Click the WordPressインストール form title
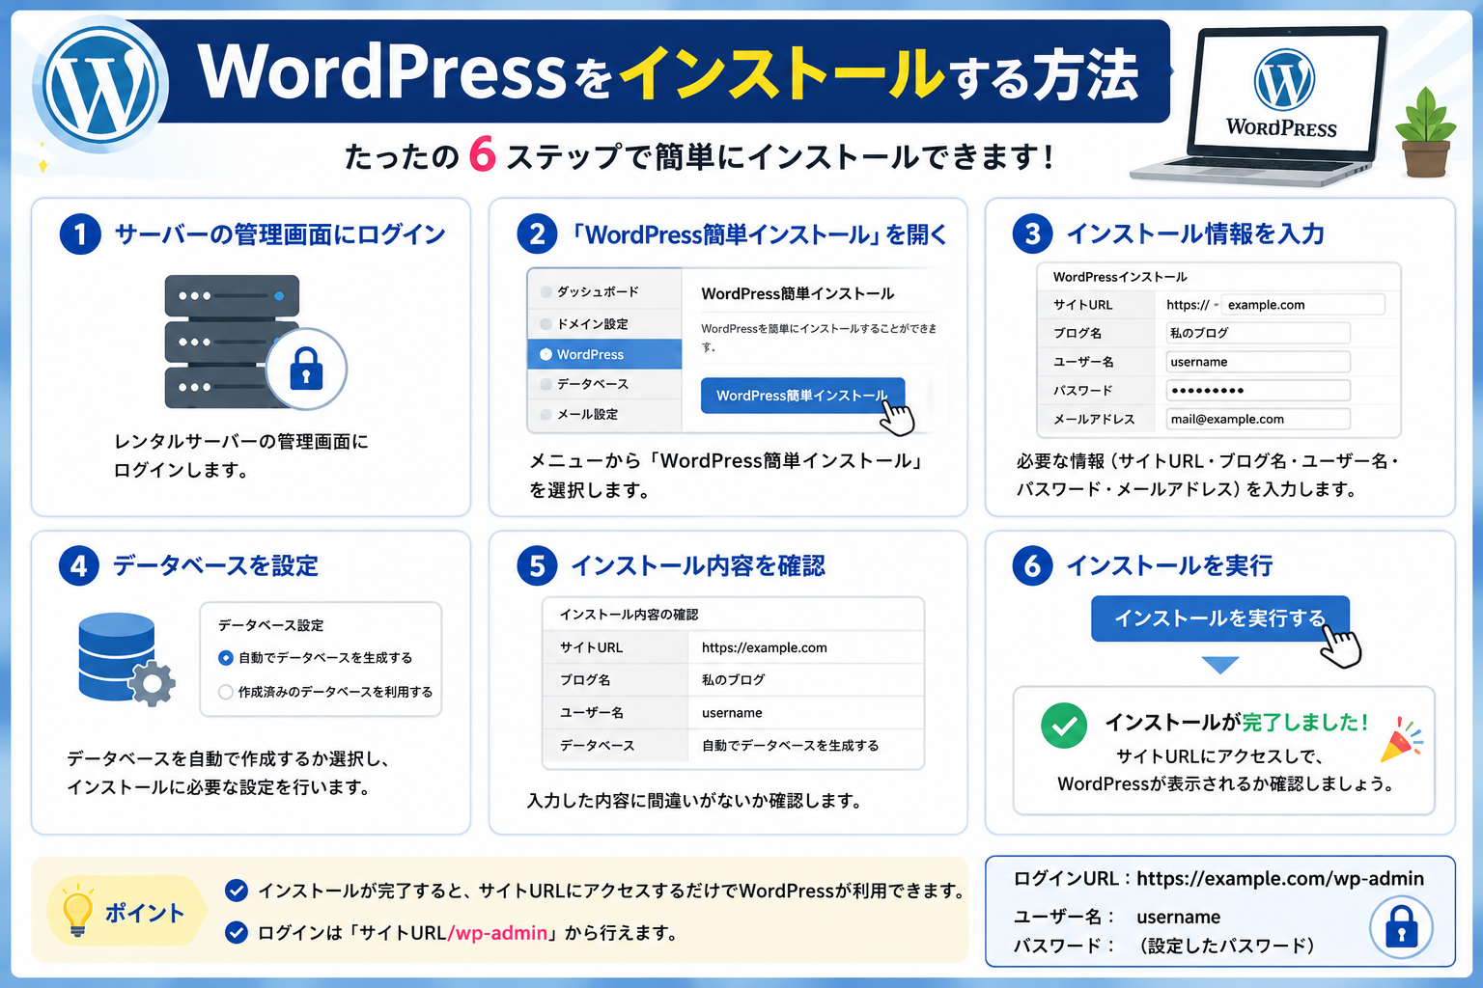Screen dimensions: 1483x988 [1120, 277]
